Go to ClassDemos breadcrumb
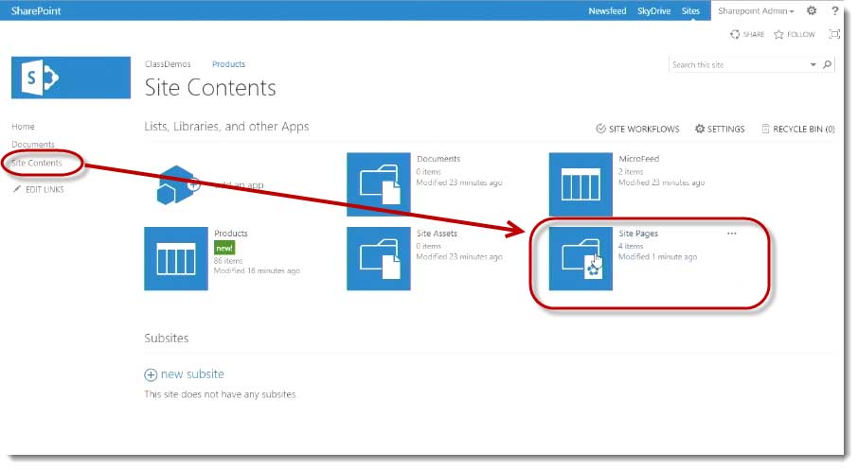 [168, 64]
